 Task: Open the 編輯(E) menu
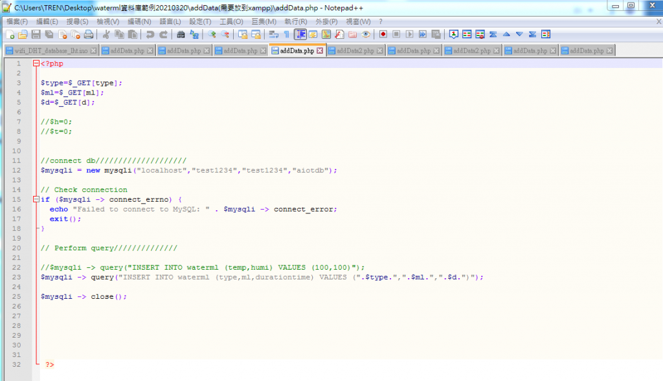[47, 21]
